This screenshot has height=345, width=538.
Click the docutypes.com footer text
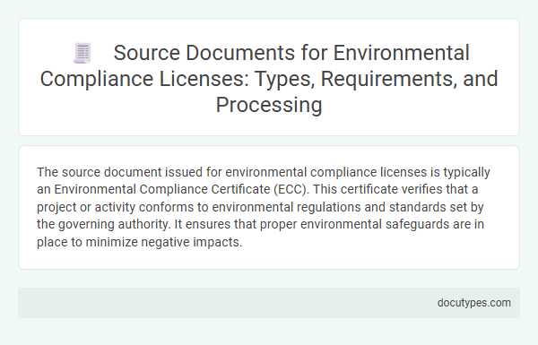[x=473, y=303]
